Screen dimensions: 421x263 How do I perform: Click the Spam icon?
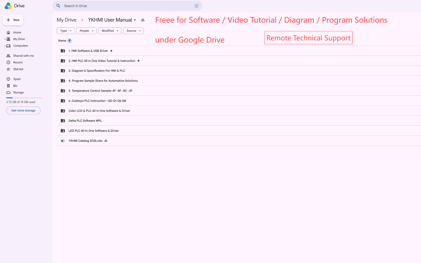tap(8, 79)
